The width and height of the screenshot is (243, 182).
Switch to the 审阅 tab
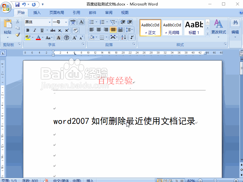[109, 12]
